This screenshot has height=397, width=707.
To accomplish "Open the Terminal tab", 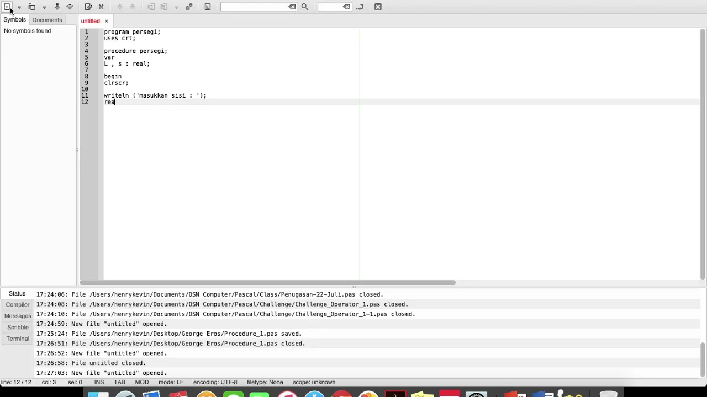I will 18,339.
